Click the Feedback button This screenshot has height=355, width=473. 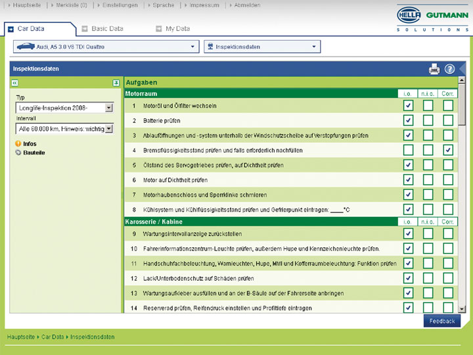[441, 321]
